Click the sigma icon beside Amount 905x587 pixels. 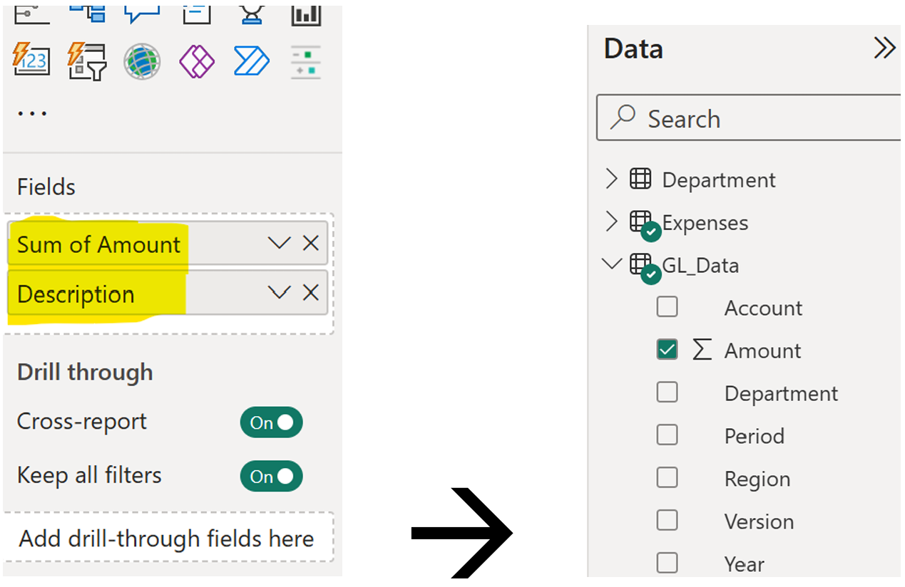702,350
